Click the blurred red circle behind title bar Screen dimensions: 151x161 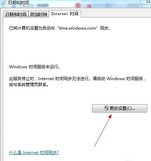pos(78,5)
